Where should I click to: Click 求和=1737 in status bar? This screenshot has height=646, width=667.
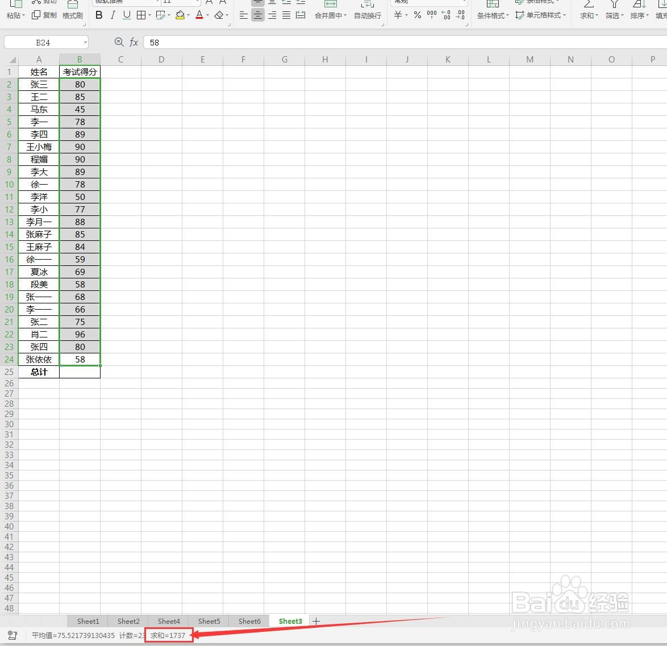tap(168, 635)
